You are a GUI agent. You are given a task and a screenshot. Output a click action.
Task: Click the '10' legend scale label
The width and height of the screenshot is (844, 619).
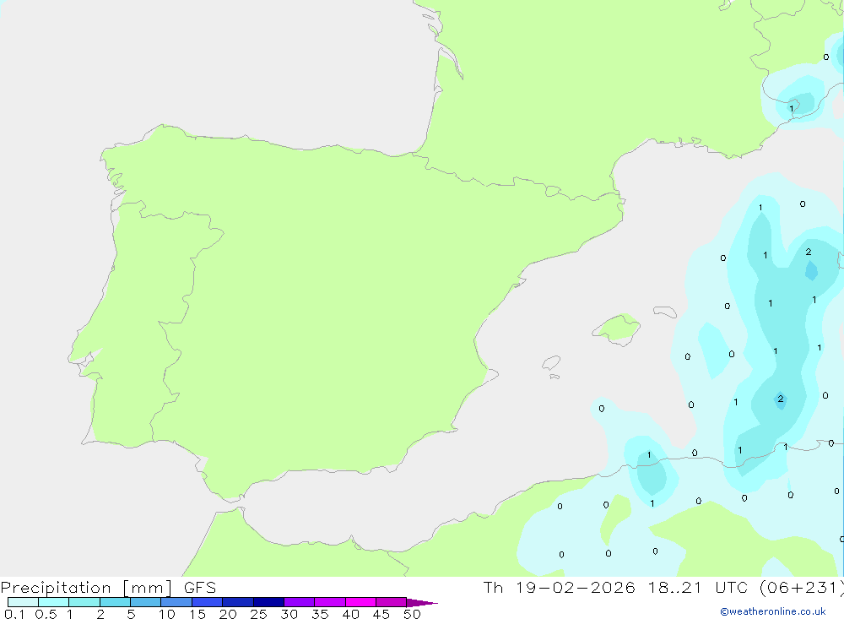167,614
